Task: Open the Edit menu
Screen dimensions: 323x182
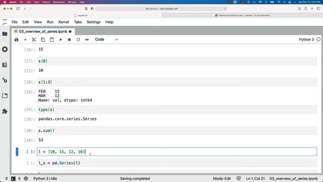Action: [26, 22]
